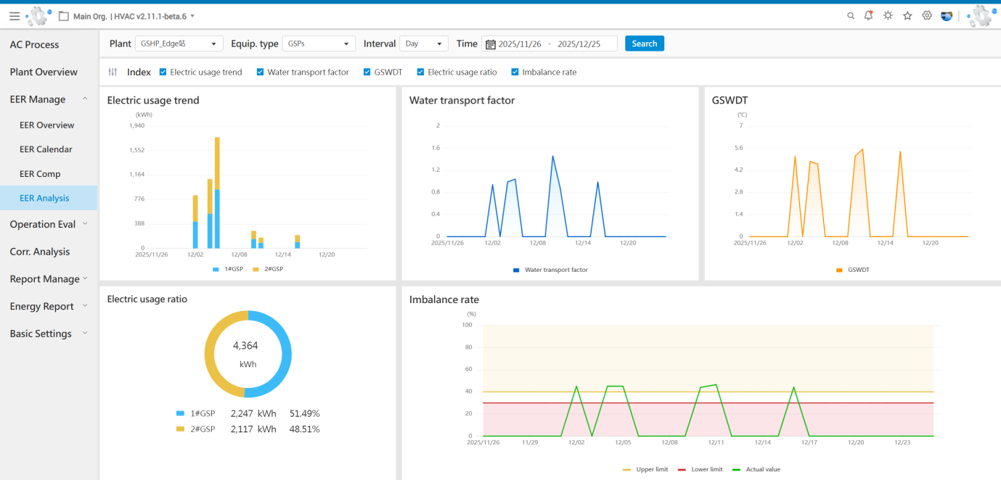
Task: Click the index filter sliders icon
Action: click(113, 72)
